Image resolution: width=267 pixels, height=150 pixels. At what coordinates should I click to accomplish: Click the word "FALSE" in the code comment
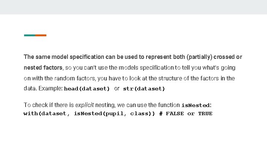175,114
